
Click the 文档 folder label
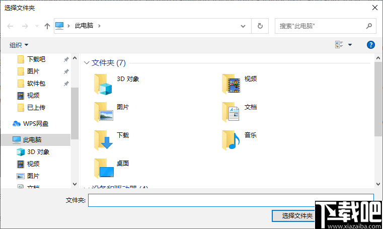click(x=251, y=107)
